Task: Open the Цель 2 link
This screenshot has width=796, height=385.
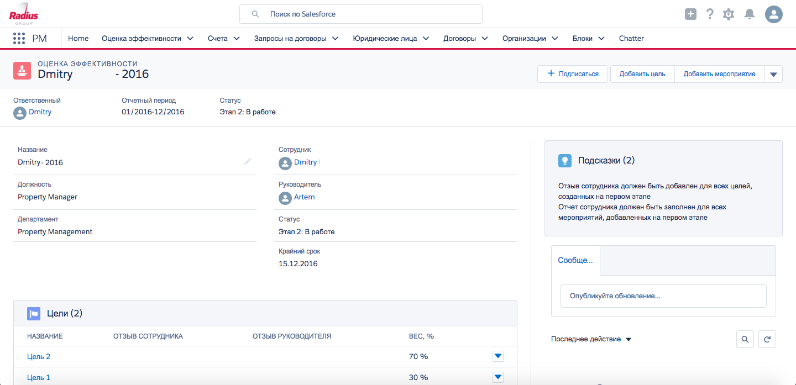Action: tap(39, 356)
